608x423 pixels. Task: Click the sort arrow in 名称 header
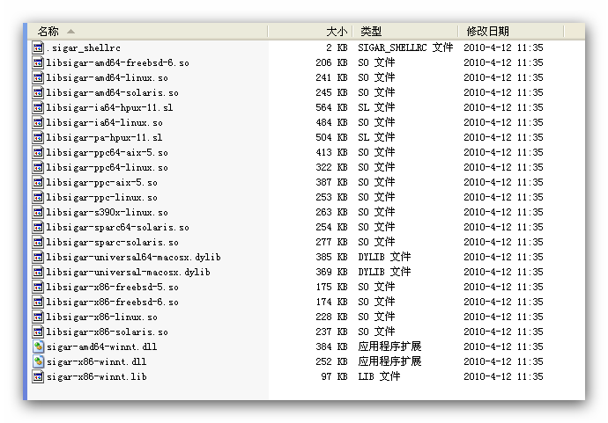(70, 32)
